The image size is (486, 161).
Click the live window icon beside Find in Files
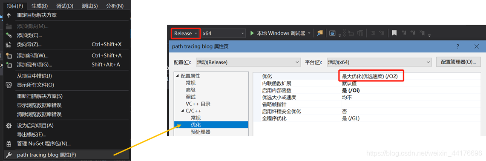click(x=332, y=33)
